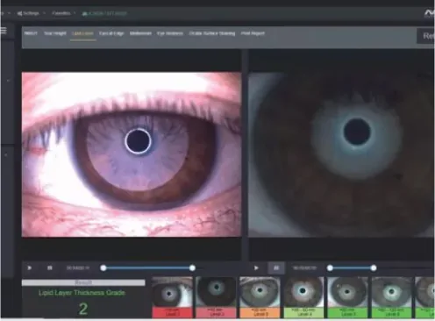
Task: Switch to the Meibomian tab
Action: point(140,33)
